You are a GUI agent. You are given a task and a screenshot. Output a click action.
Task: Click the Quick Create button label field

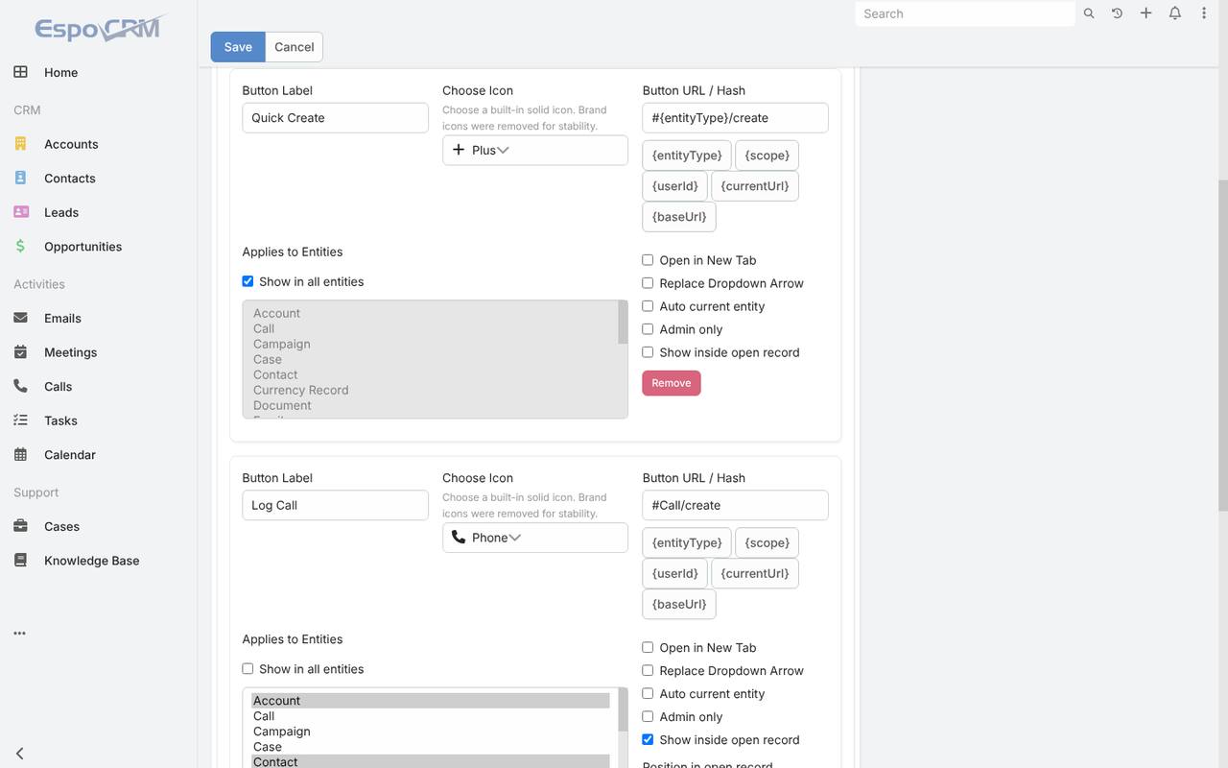[x=335, y=118]
